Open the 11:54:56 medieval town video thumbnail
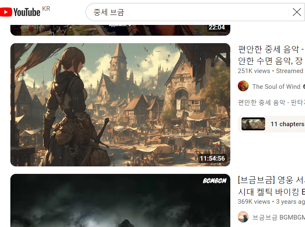This screenshot has width=305, height=227. pos(120,105)
